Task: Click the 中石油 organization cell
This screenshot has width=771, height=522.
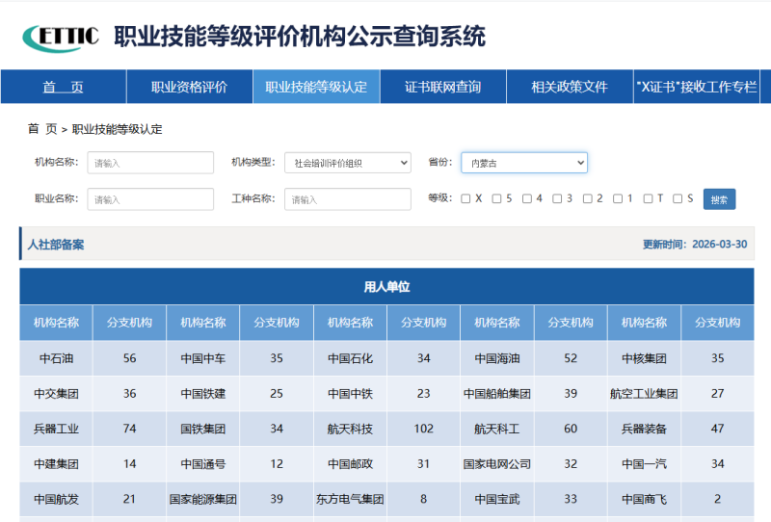Action: tap(56, 358)
